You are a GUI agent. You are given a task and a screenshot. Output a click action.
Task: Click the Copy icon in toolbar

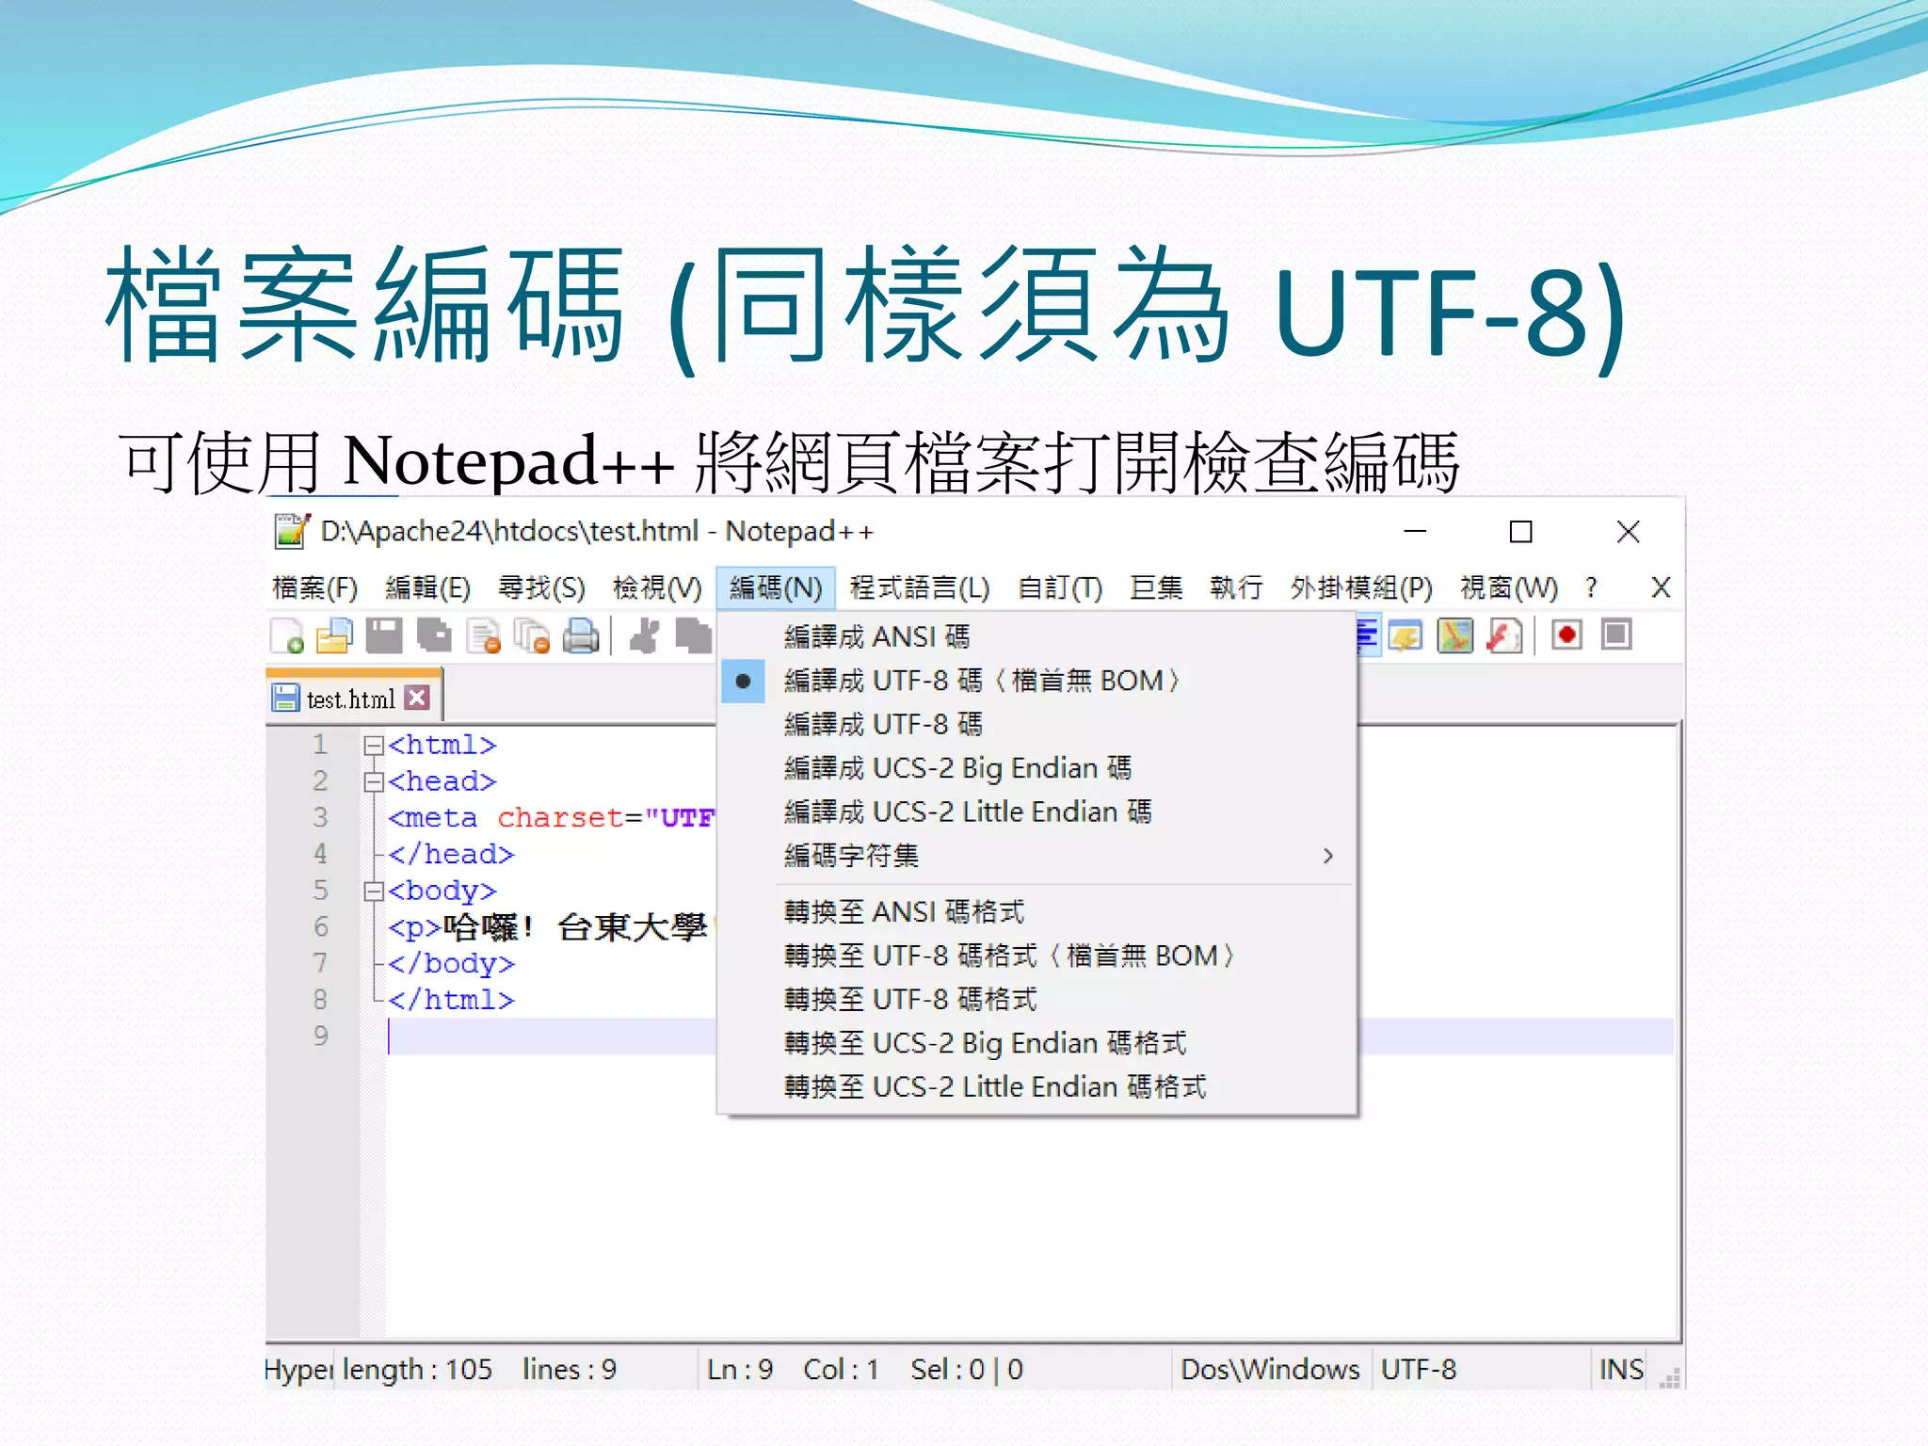pos(694,636)
